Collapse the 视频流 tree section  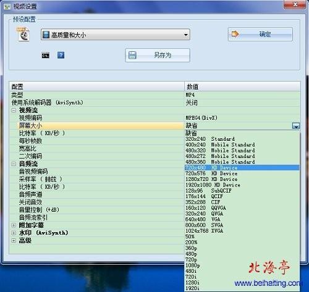click(x=14, y=111)
